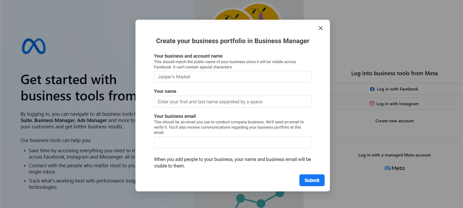
Task: Focus the business and account name field
Action: click(232, 77)
